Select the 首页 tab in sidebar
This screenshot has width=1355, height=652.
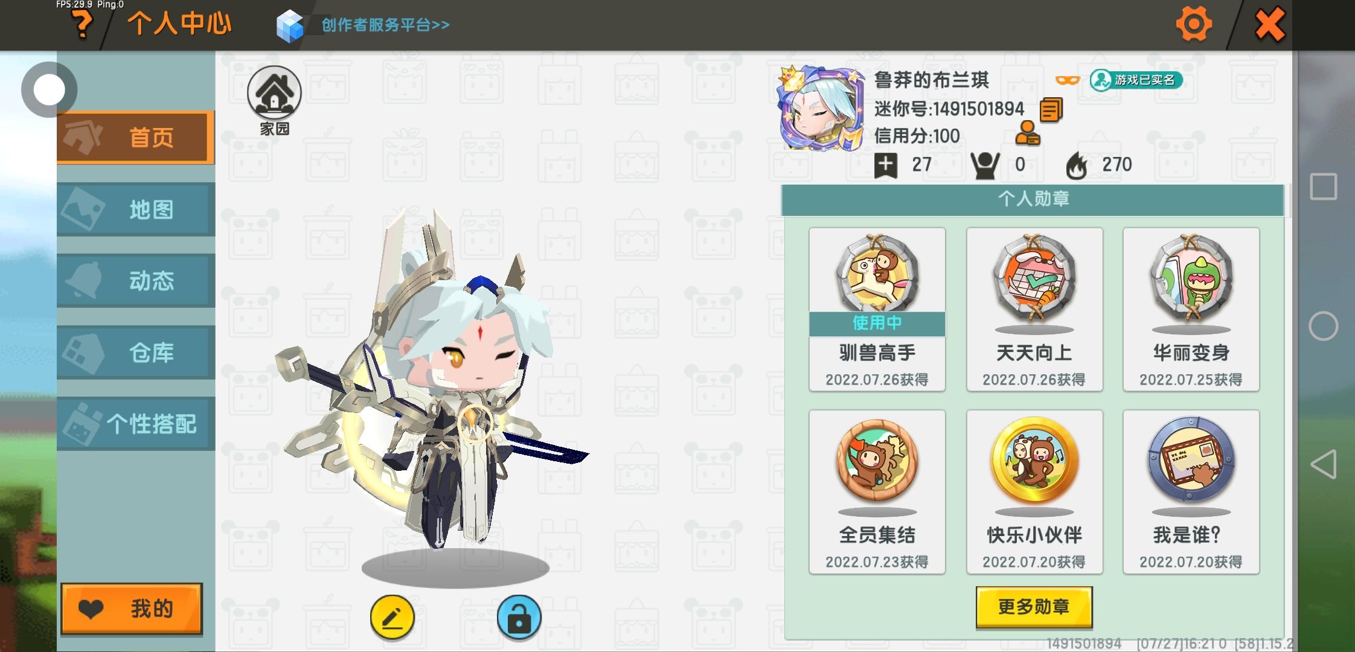136,137
